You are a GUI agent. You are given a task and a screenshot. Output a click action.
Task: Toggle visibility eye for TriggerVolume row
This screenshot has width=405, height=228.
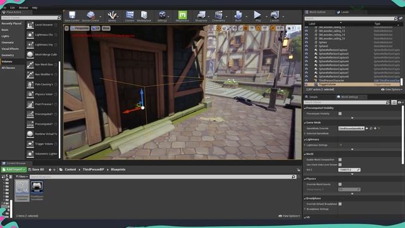(306, 84)
